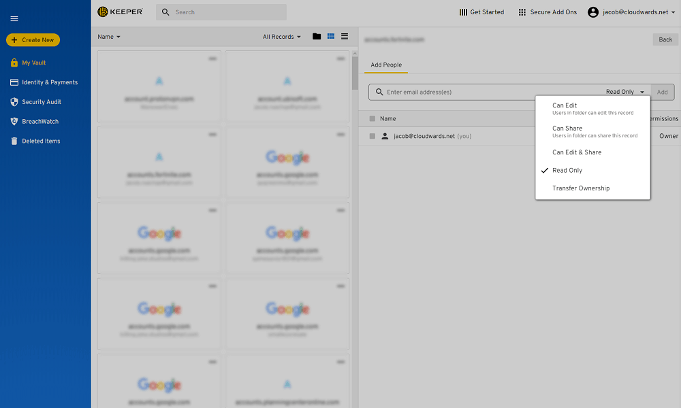The width and height of the screenshot is (681, 408).
Task: Choose Transfer Ownership option
Action: [593, 188]
